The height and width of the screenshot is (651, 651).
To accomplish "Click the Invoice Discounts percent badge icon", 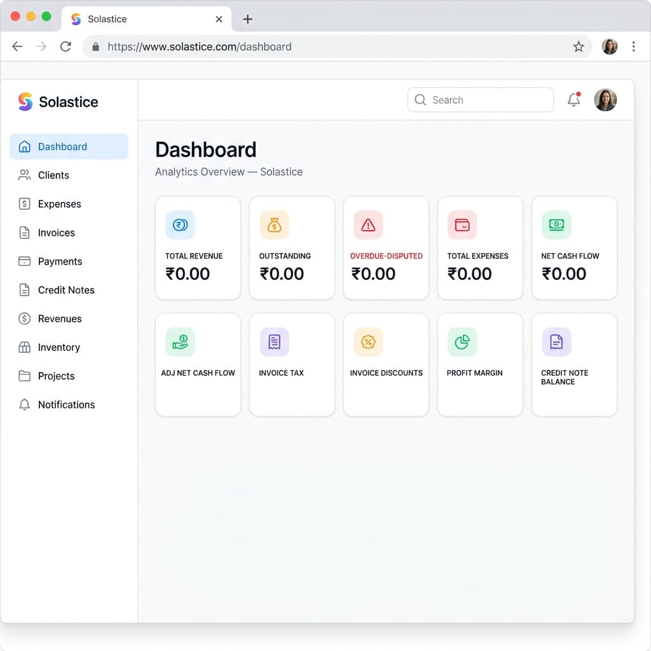I will pos(368,341).
